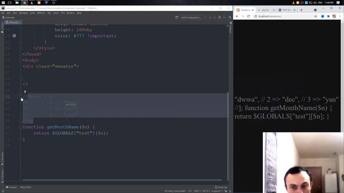Click the 100vh height value in the CSS
The image size is (344, 193).
tap(83, 30)
